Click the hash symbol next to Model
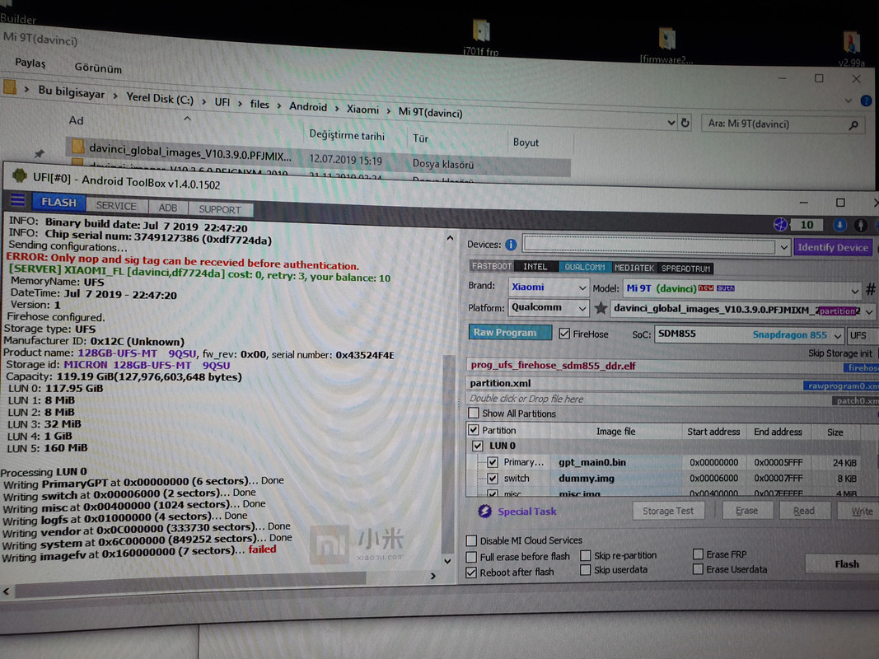The height and width of the screenshot is (659, 879). [x=871, y=290]
